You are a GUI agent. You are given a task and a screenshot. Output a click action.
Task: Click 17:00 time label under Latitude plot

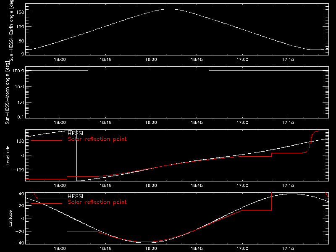[x=242, y=249]
